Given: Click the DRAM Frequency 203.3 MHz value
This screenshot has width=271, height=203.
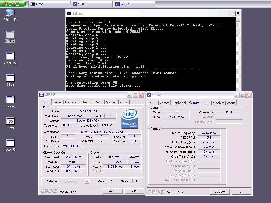Looking at the screenshot, I should point(209,133).
